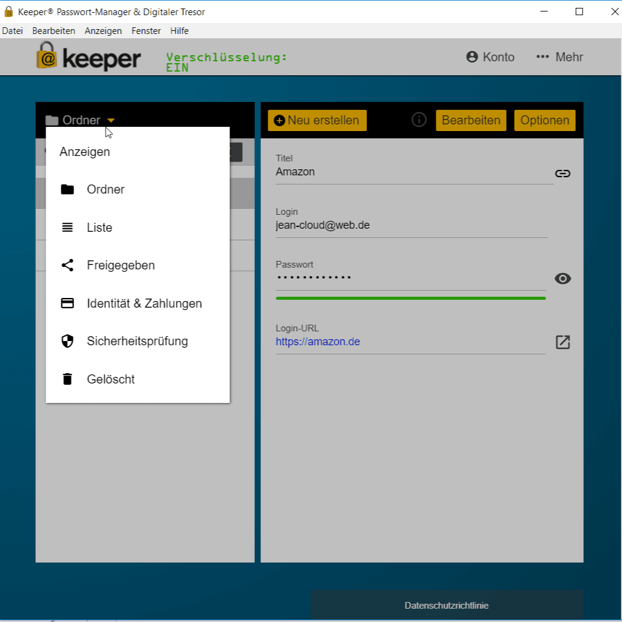This screenshot has height=622, width=622.
Task: Click the green password strength bar
Action: (x=411, y=299)
